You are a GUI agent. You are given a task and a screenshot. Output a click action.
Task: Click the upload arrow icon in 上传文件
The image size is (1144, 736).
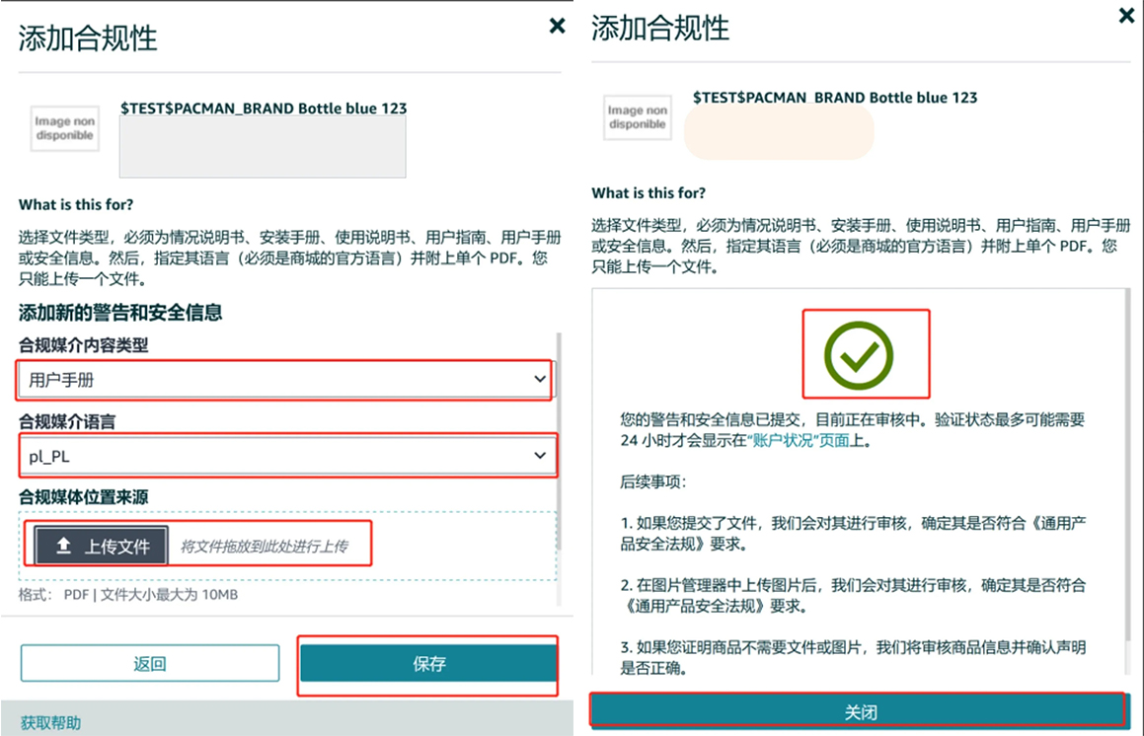[63, 547]
